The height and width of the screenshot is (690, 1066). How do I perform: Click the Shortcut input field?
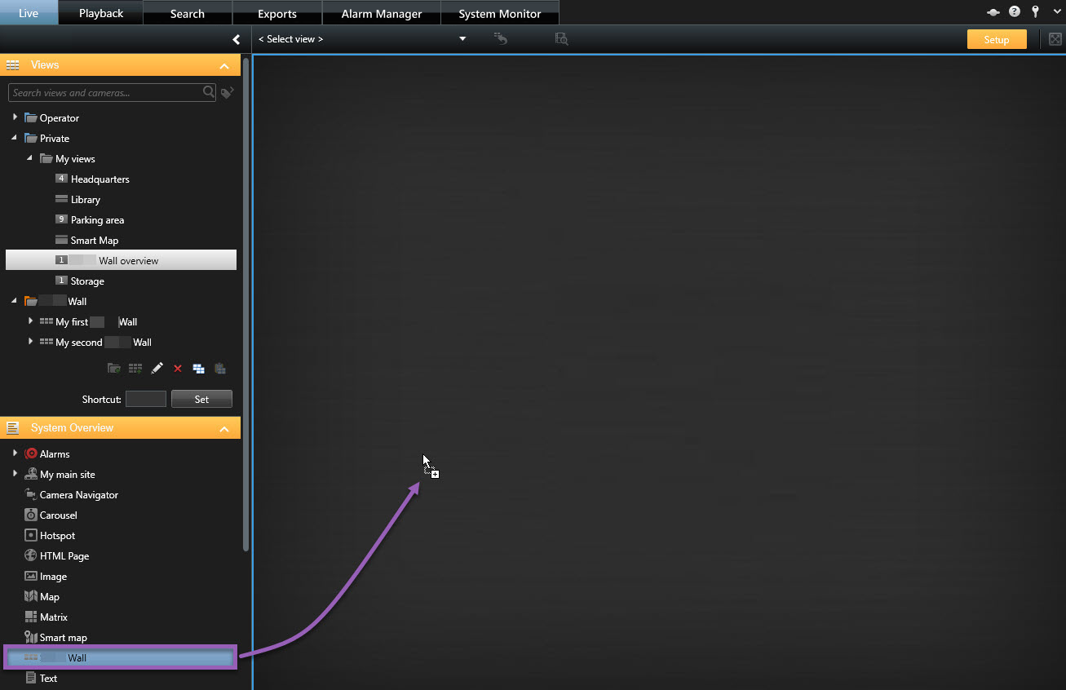point(146,399)
